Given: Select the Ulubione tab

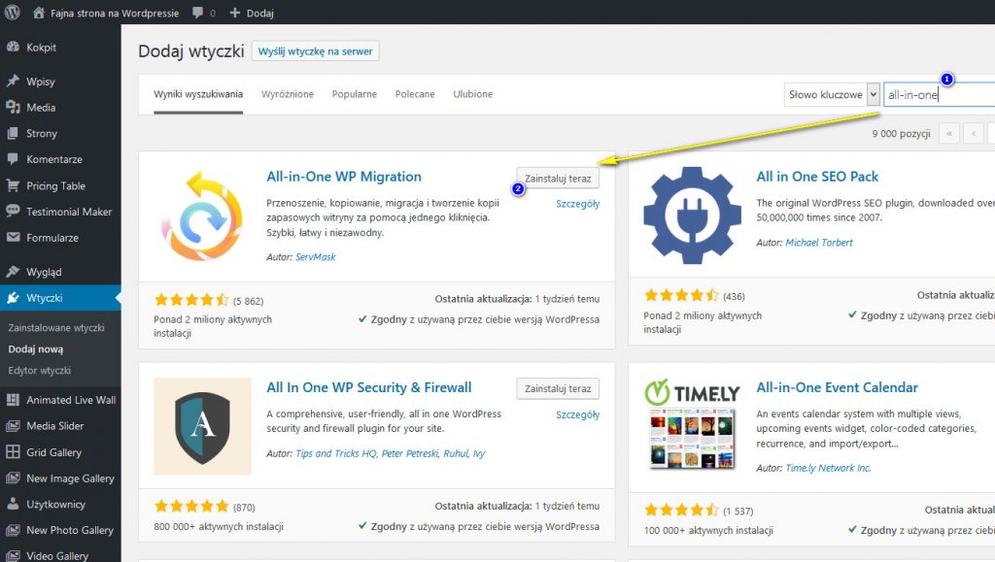Looking at the screenshot, I should point(473,94).
